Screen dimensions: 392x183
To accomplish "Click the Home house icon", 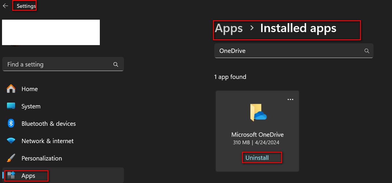I will pyautogui.click(x=11, y=89).
